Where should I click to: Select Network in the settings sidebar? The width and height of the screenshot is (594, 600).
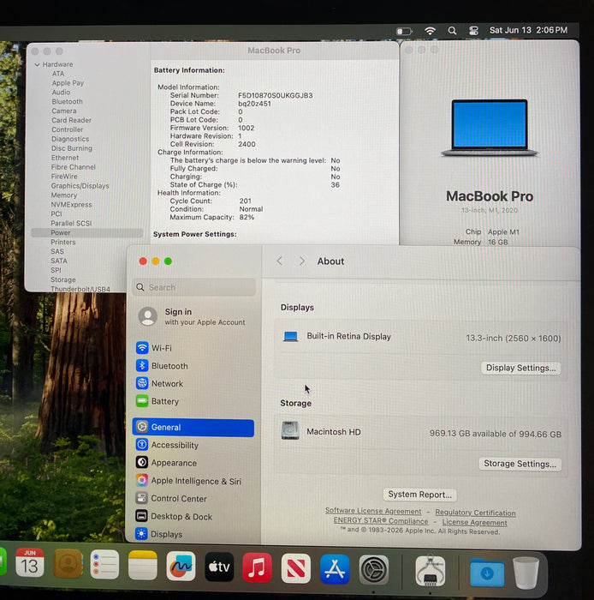coord(193,383)
